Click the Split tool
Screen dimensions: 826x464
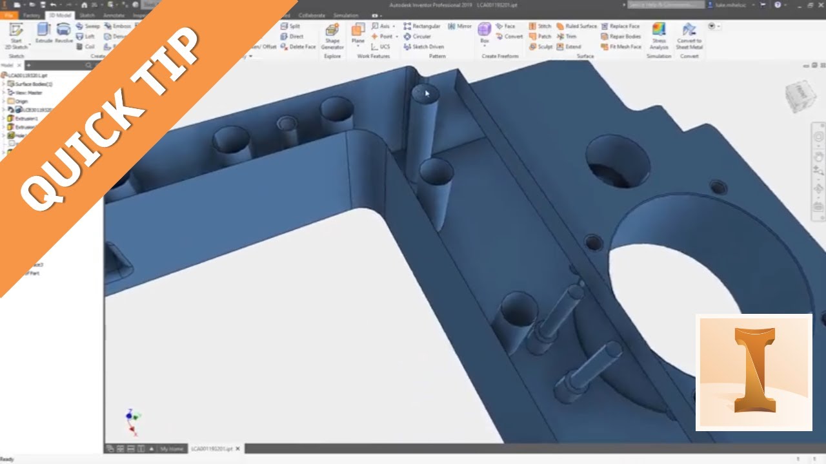[290, 26]
